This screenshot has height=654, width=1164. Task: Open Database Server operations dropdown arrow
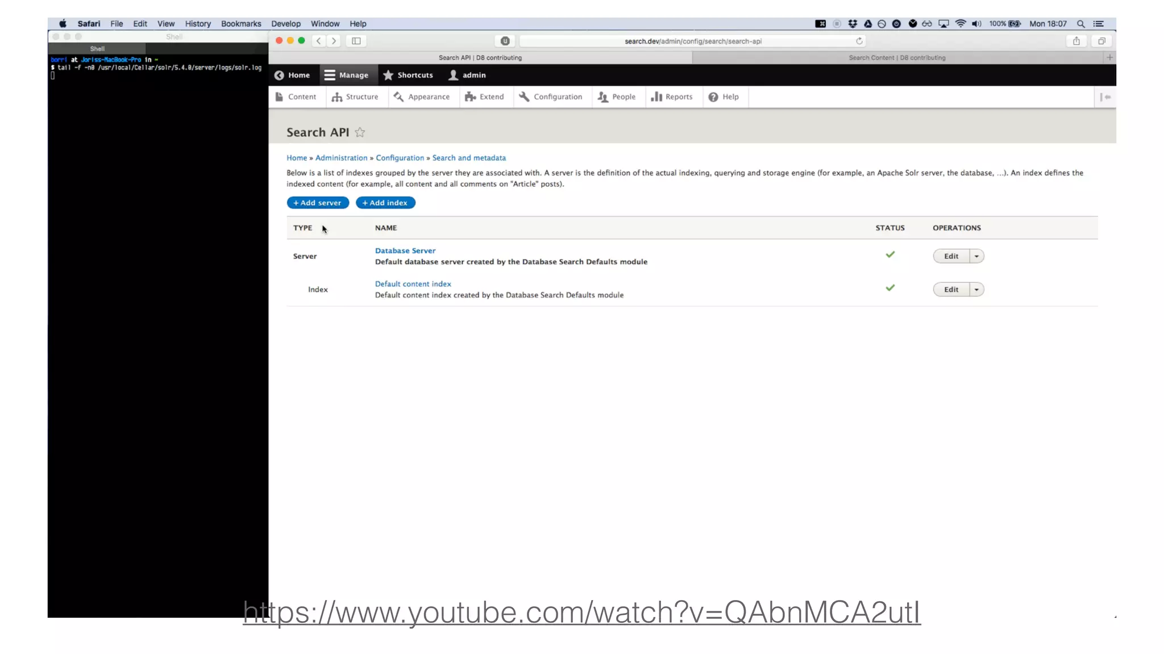[x=976, y=256]
